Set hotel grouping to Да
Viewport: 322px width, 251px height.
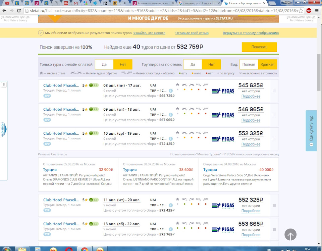[193, 64]
